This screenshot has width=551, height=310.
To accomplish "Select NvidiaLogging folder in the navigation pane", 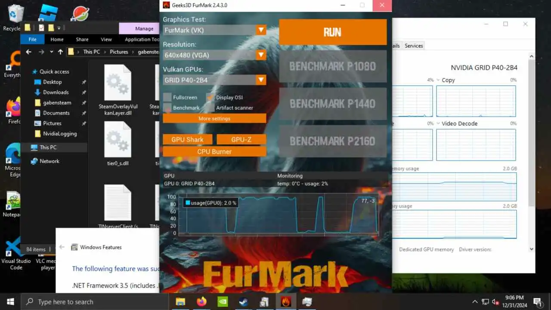I will pos(60,133).
